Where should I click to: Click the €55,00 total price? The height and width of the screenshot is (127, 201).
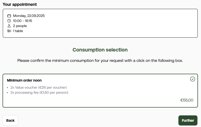coord(187,100)
